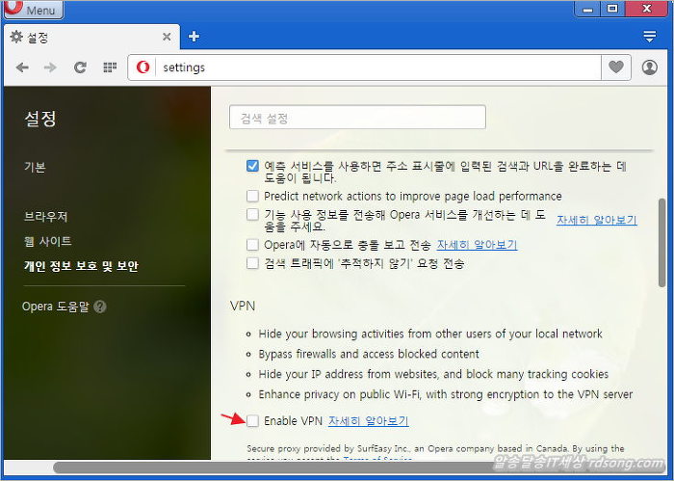Open the user account profile icon
This screenshot has height=481, width=674.
(x=649, y=67)
